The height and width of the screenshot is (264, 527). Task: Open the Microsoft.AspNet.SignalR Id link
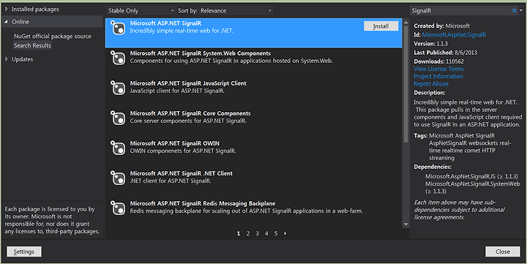pyautogui.click(x=454, y=34)
